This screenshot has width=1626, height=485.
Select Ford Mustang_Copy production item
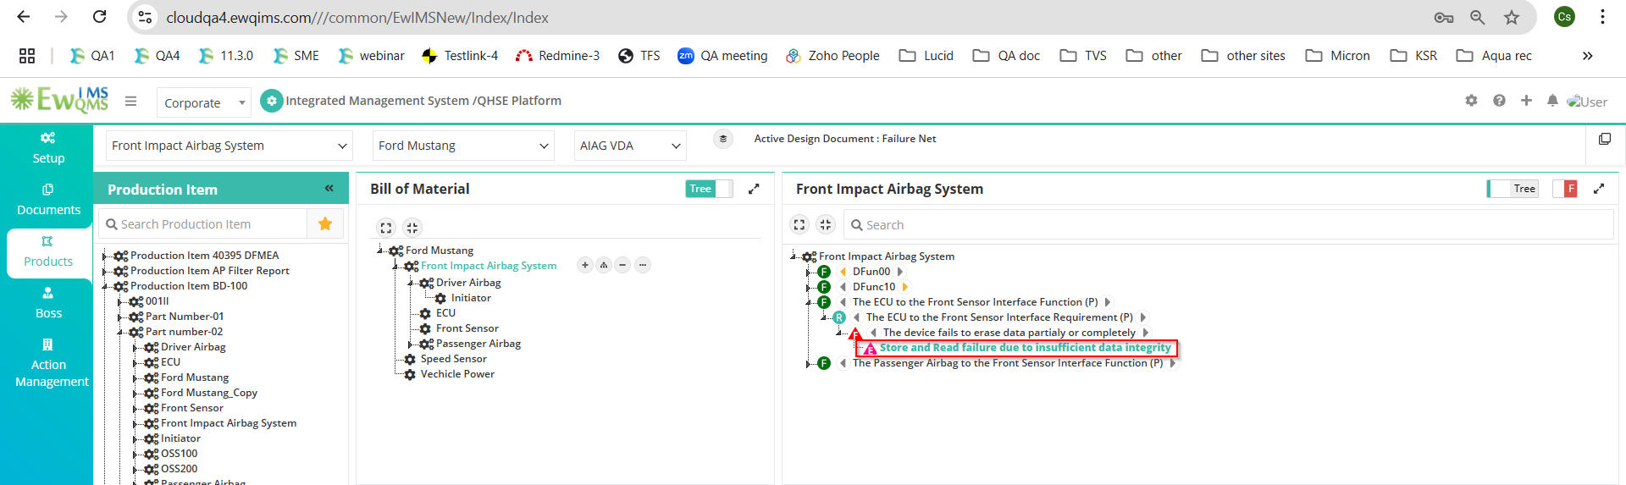209,393
